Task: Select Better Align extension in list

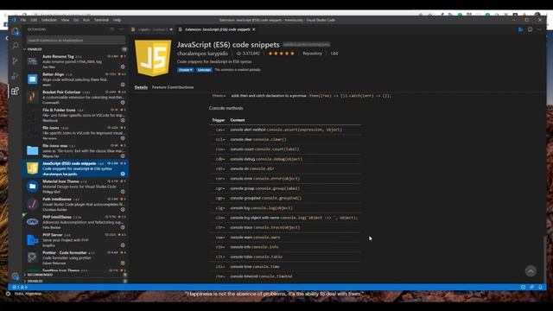Action: coord(75,79)
